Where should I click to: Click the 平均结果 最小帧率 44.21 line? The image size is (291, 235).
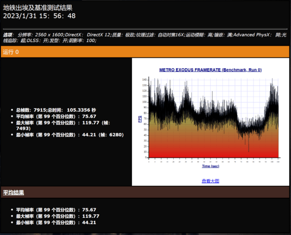[56, 222]
